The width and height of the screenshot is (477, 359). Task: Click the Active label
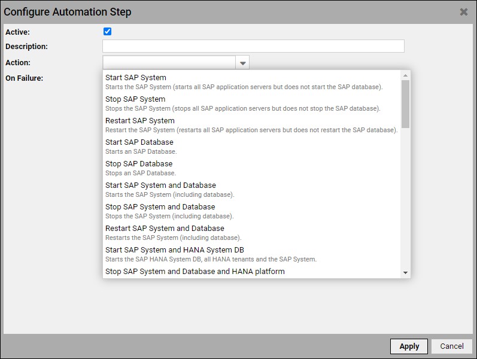17,32
